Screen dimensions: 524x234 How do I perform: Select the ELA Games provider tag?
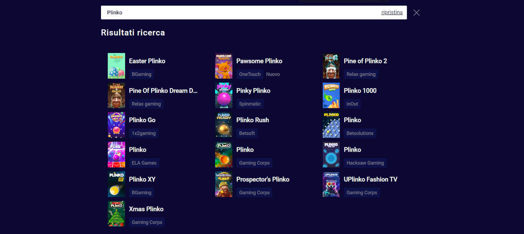click(x=144, y=163)
